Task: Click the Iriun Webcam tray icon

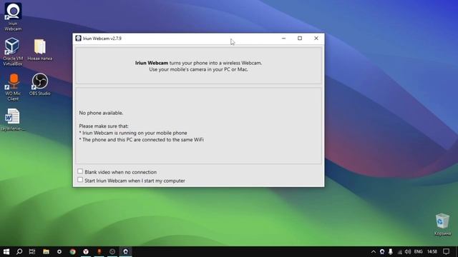Action: click(382, 252)
